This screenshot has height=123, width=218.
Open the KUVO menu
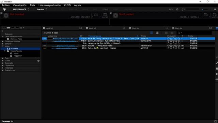(67, 5)
